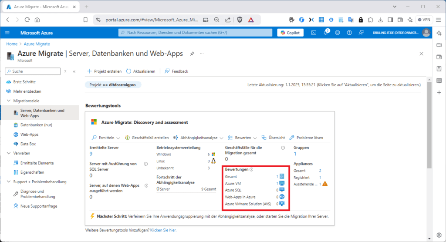Viewport: 446px width, 242px height.
Task: Open Data Box sidebar item
Action: pyautogui.click(x=28, y=144)
